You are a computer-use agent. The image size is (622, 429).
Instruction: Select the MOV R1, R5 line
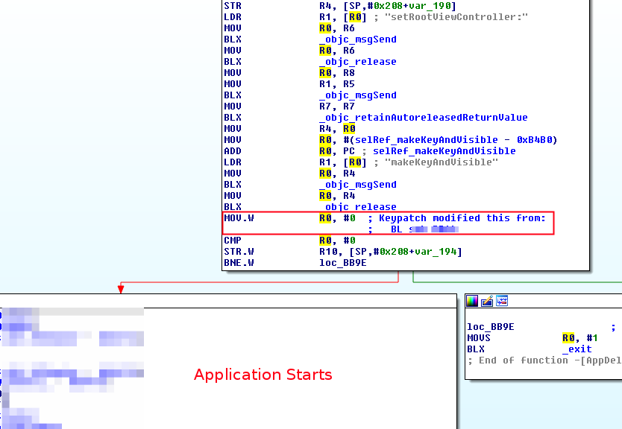point(289,84)
